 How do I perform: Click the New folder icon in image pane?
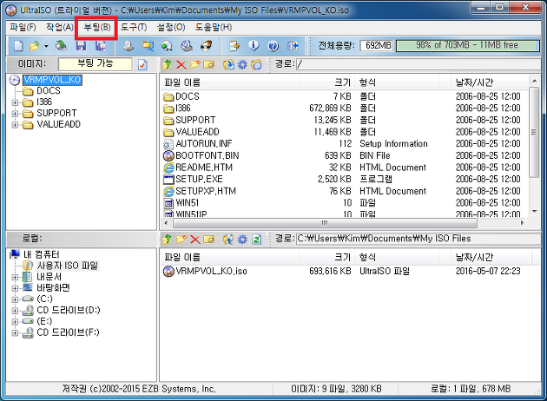[x=195, y=64]
